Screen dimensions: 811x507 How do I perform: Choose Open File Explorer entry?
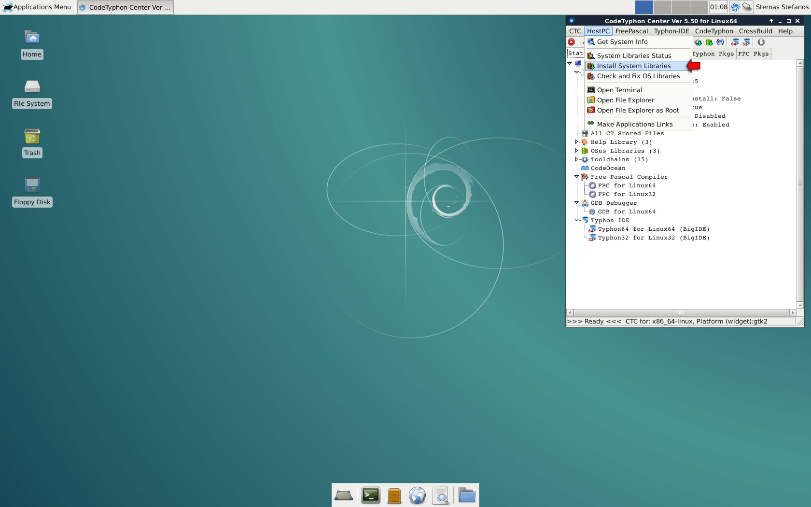[638, 100]
